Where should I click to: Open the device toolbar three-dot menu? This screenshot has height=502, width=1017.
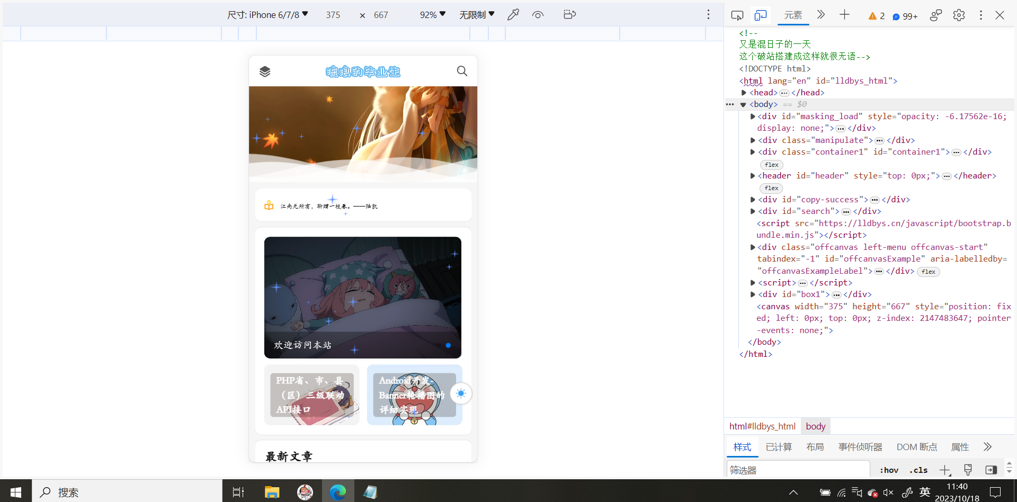708,15
